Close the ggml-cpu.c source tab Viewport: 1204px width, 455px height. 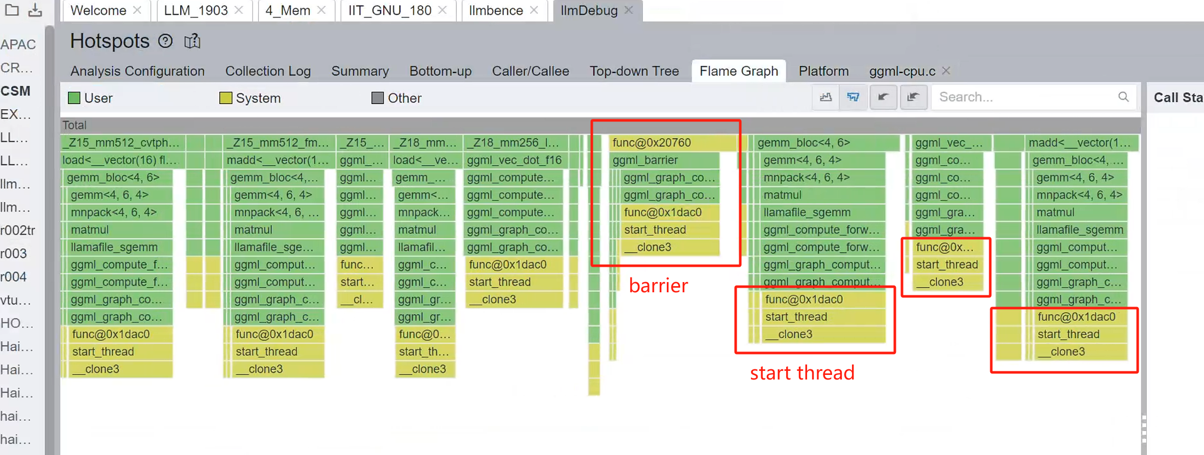tap(946, 71)
